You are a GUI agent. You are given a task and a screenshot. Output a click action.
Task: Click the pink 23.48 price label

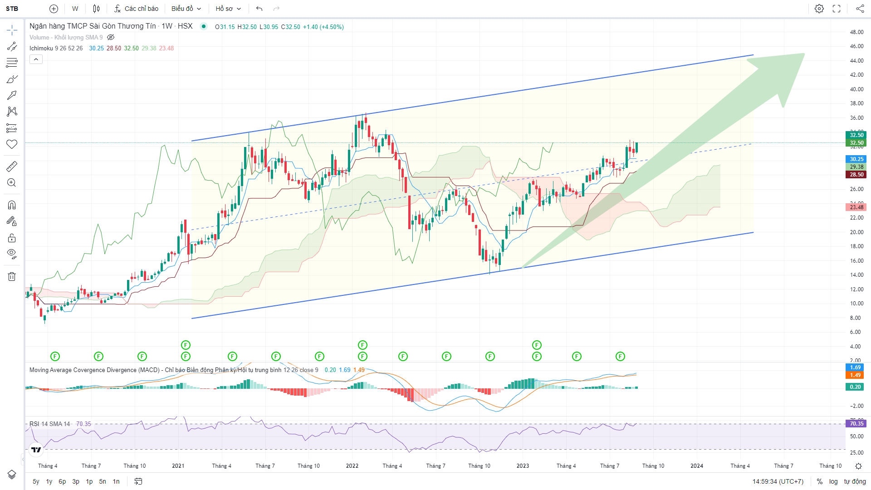(x=856, y=207)
